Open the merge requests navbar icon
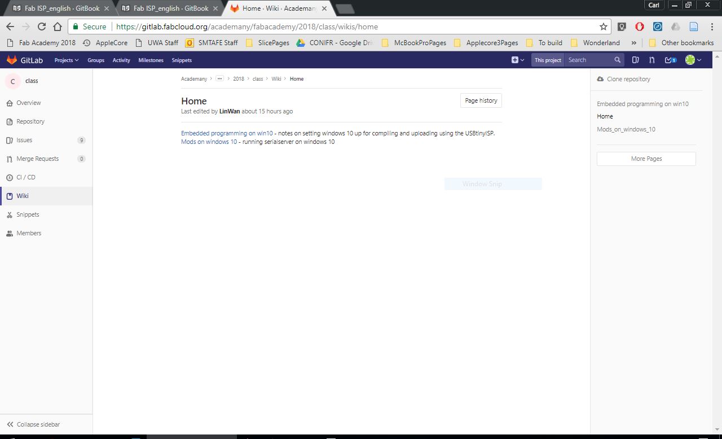 (x=652, y=60)
